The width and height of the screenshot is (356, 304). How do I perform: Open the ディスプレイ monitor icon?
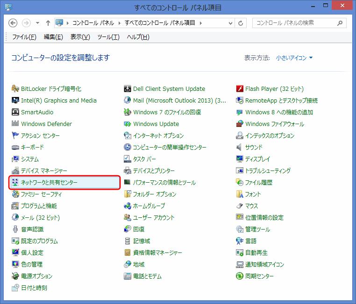(240, 159)
